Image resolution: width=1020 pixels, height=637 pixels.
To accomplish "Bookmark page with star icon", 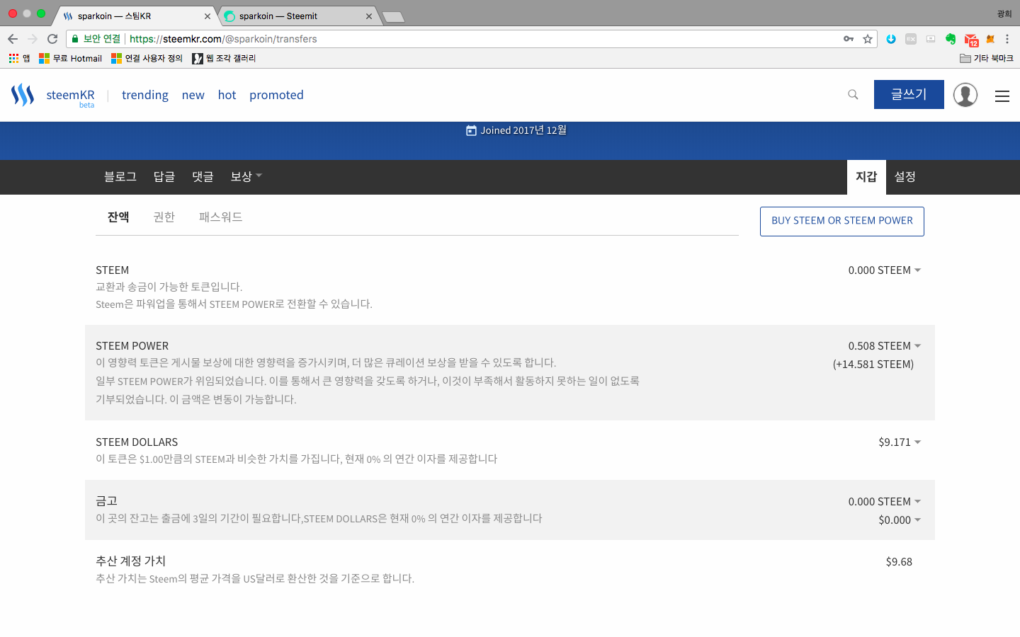I will click(x=867, y=39).
